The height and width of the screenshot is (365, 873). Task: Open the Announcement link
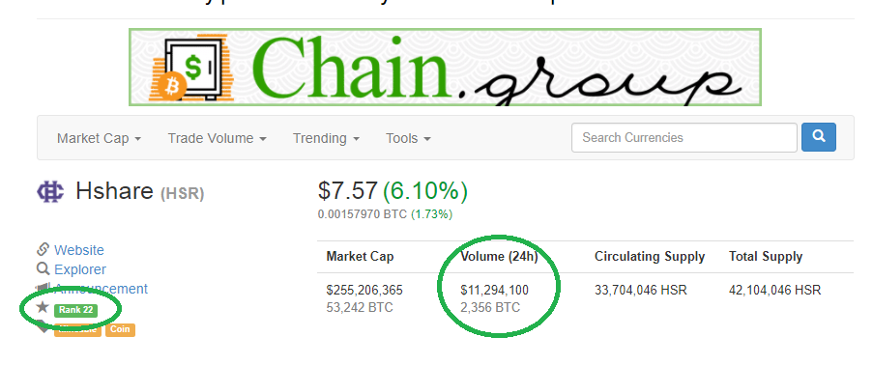101,289
